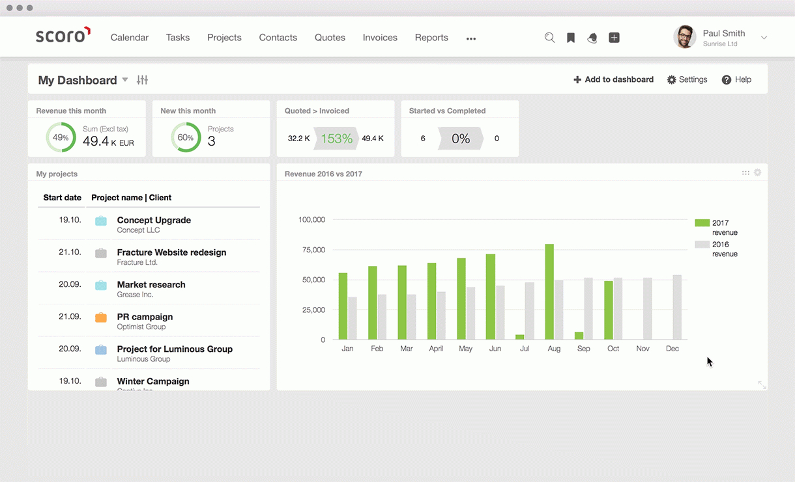Open the search magnifier icon
This screenshot has height=482, width=795.
(549, 38)
